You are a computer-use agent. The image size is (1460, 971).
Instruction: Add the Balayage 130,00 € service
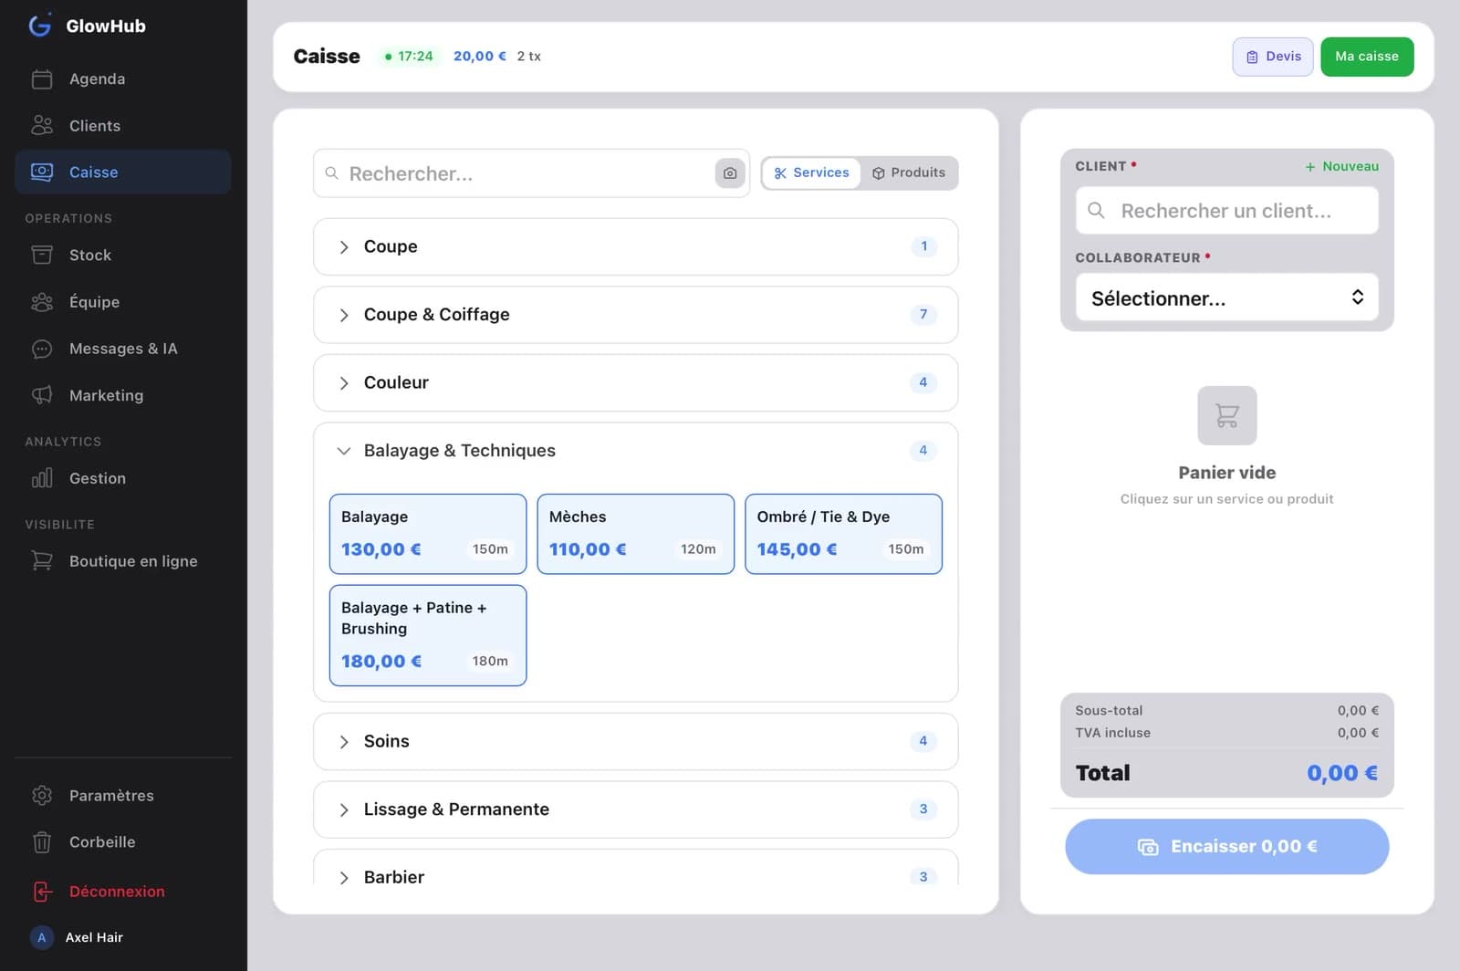(x=428, y=534)
